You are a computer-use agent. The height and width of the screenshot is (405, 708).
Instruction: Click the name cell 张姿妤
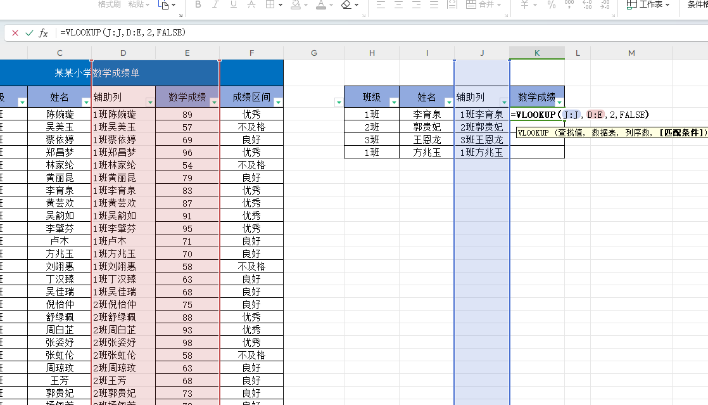pyautogui.click(x=60, y=342)
